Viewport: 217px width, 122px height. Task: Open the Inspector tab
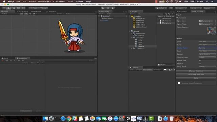tap(182, 12)
